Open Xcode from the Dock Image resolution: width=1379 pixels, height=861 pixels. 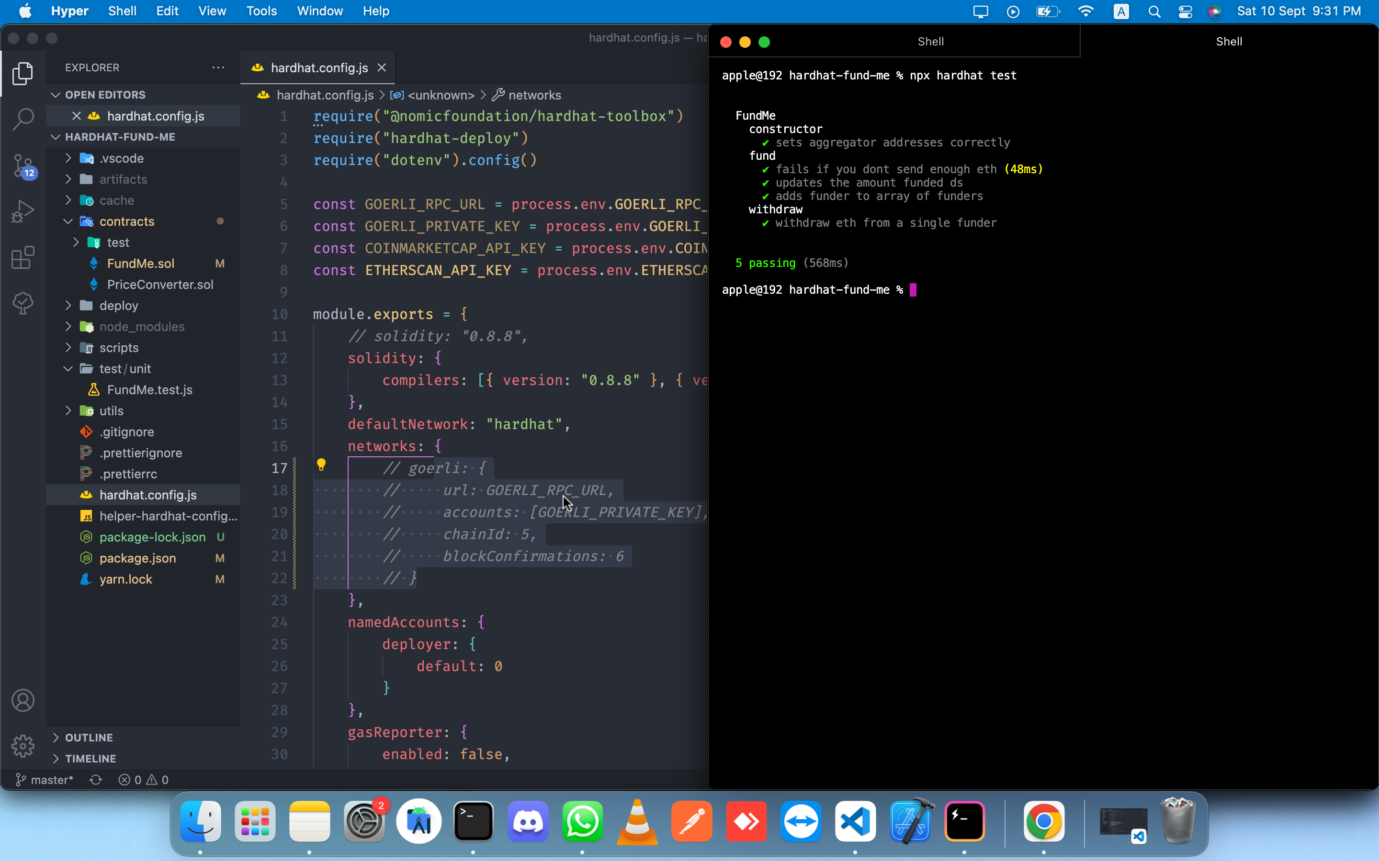tap(910, 821)
